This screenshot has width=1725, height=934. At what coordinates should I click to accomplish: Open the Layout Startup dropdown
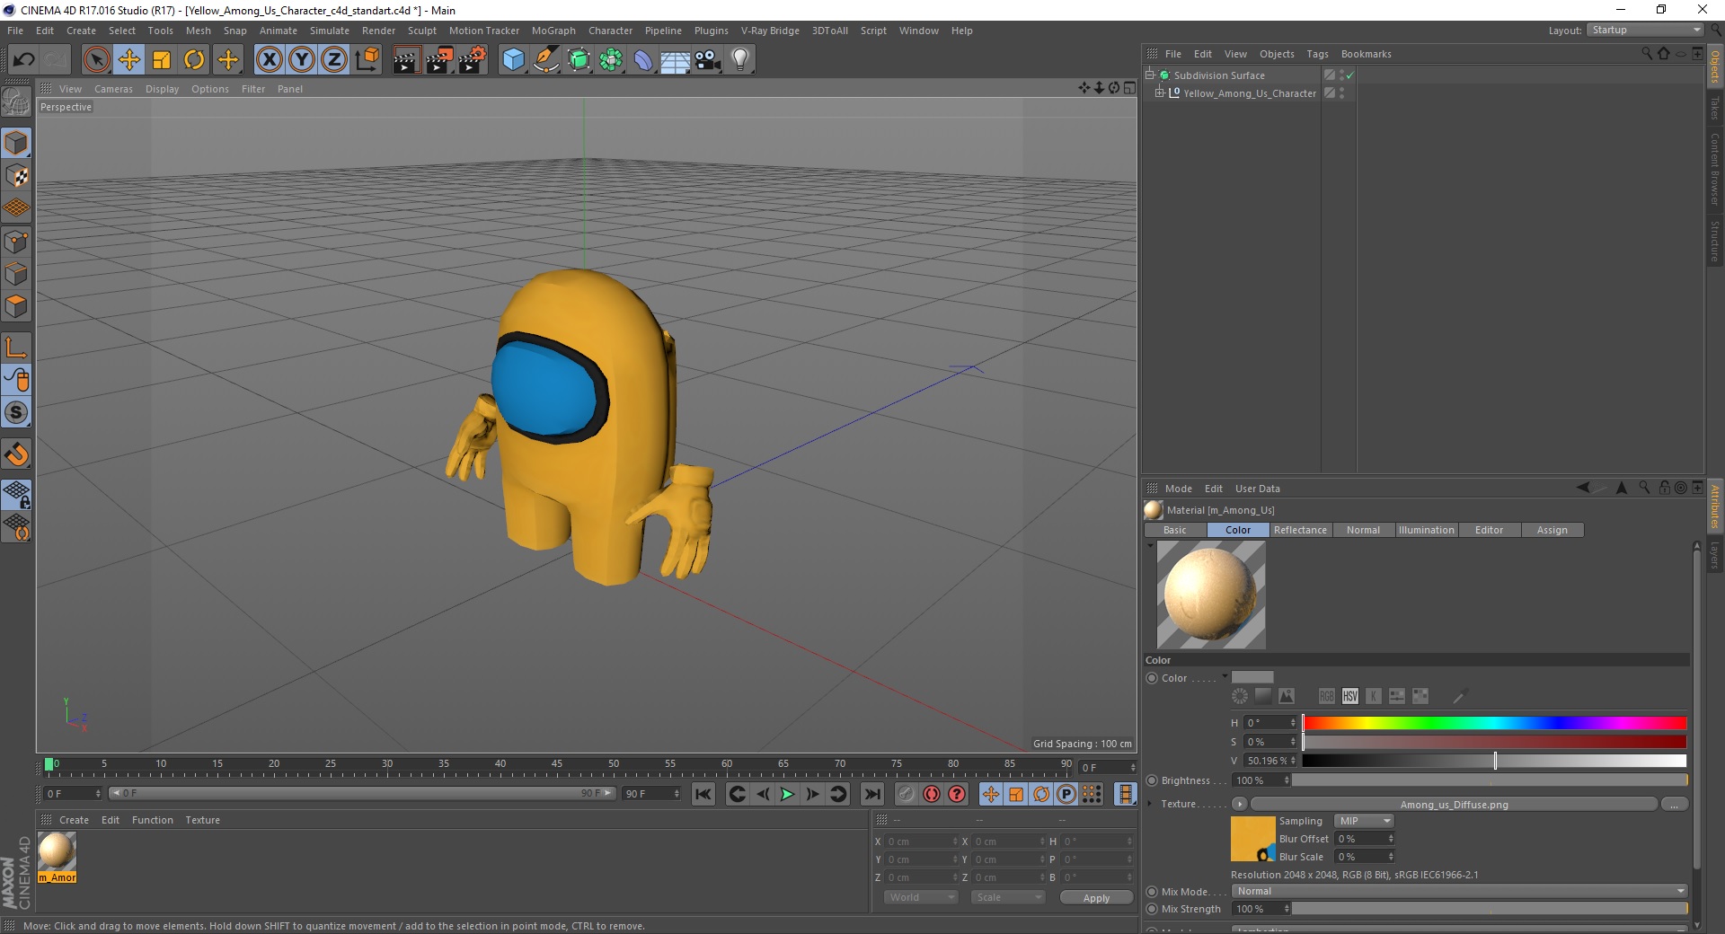click(x=1645, y=30)
